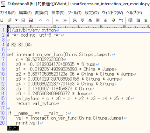Click the purple Save As disk icon

tap(31, 20)
